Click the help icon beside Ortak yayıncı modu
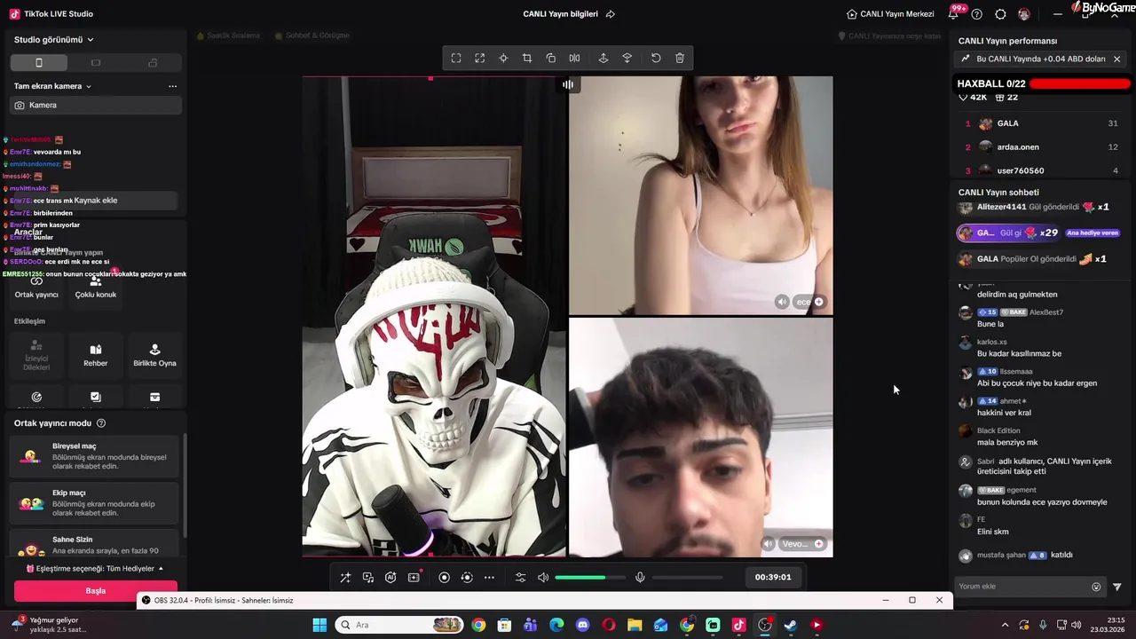Screen dimensions: 1136x639 101,423
